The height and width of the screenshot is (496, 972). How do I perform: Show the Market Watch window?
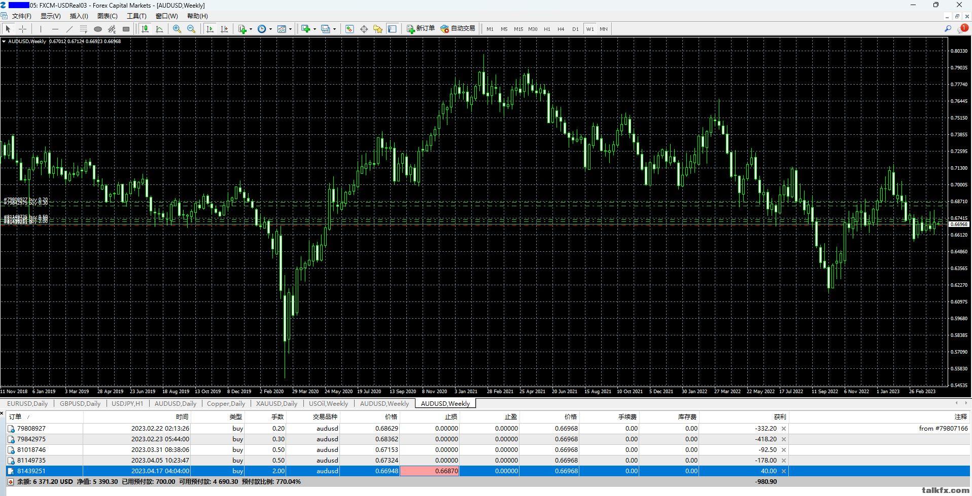[x=350, y=29]
